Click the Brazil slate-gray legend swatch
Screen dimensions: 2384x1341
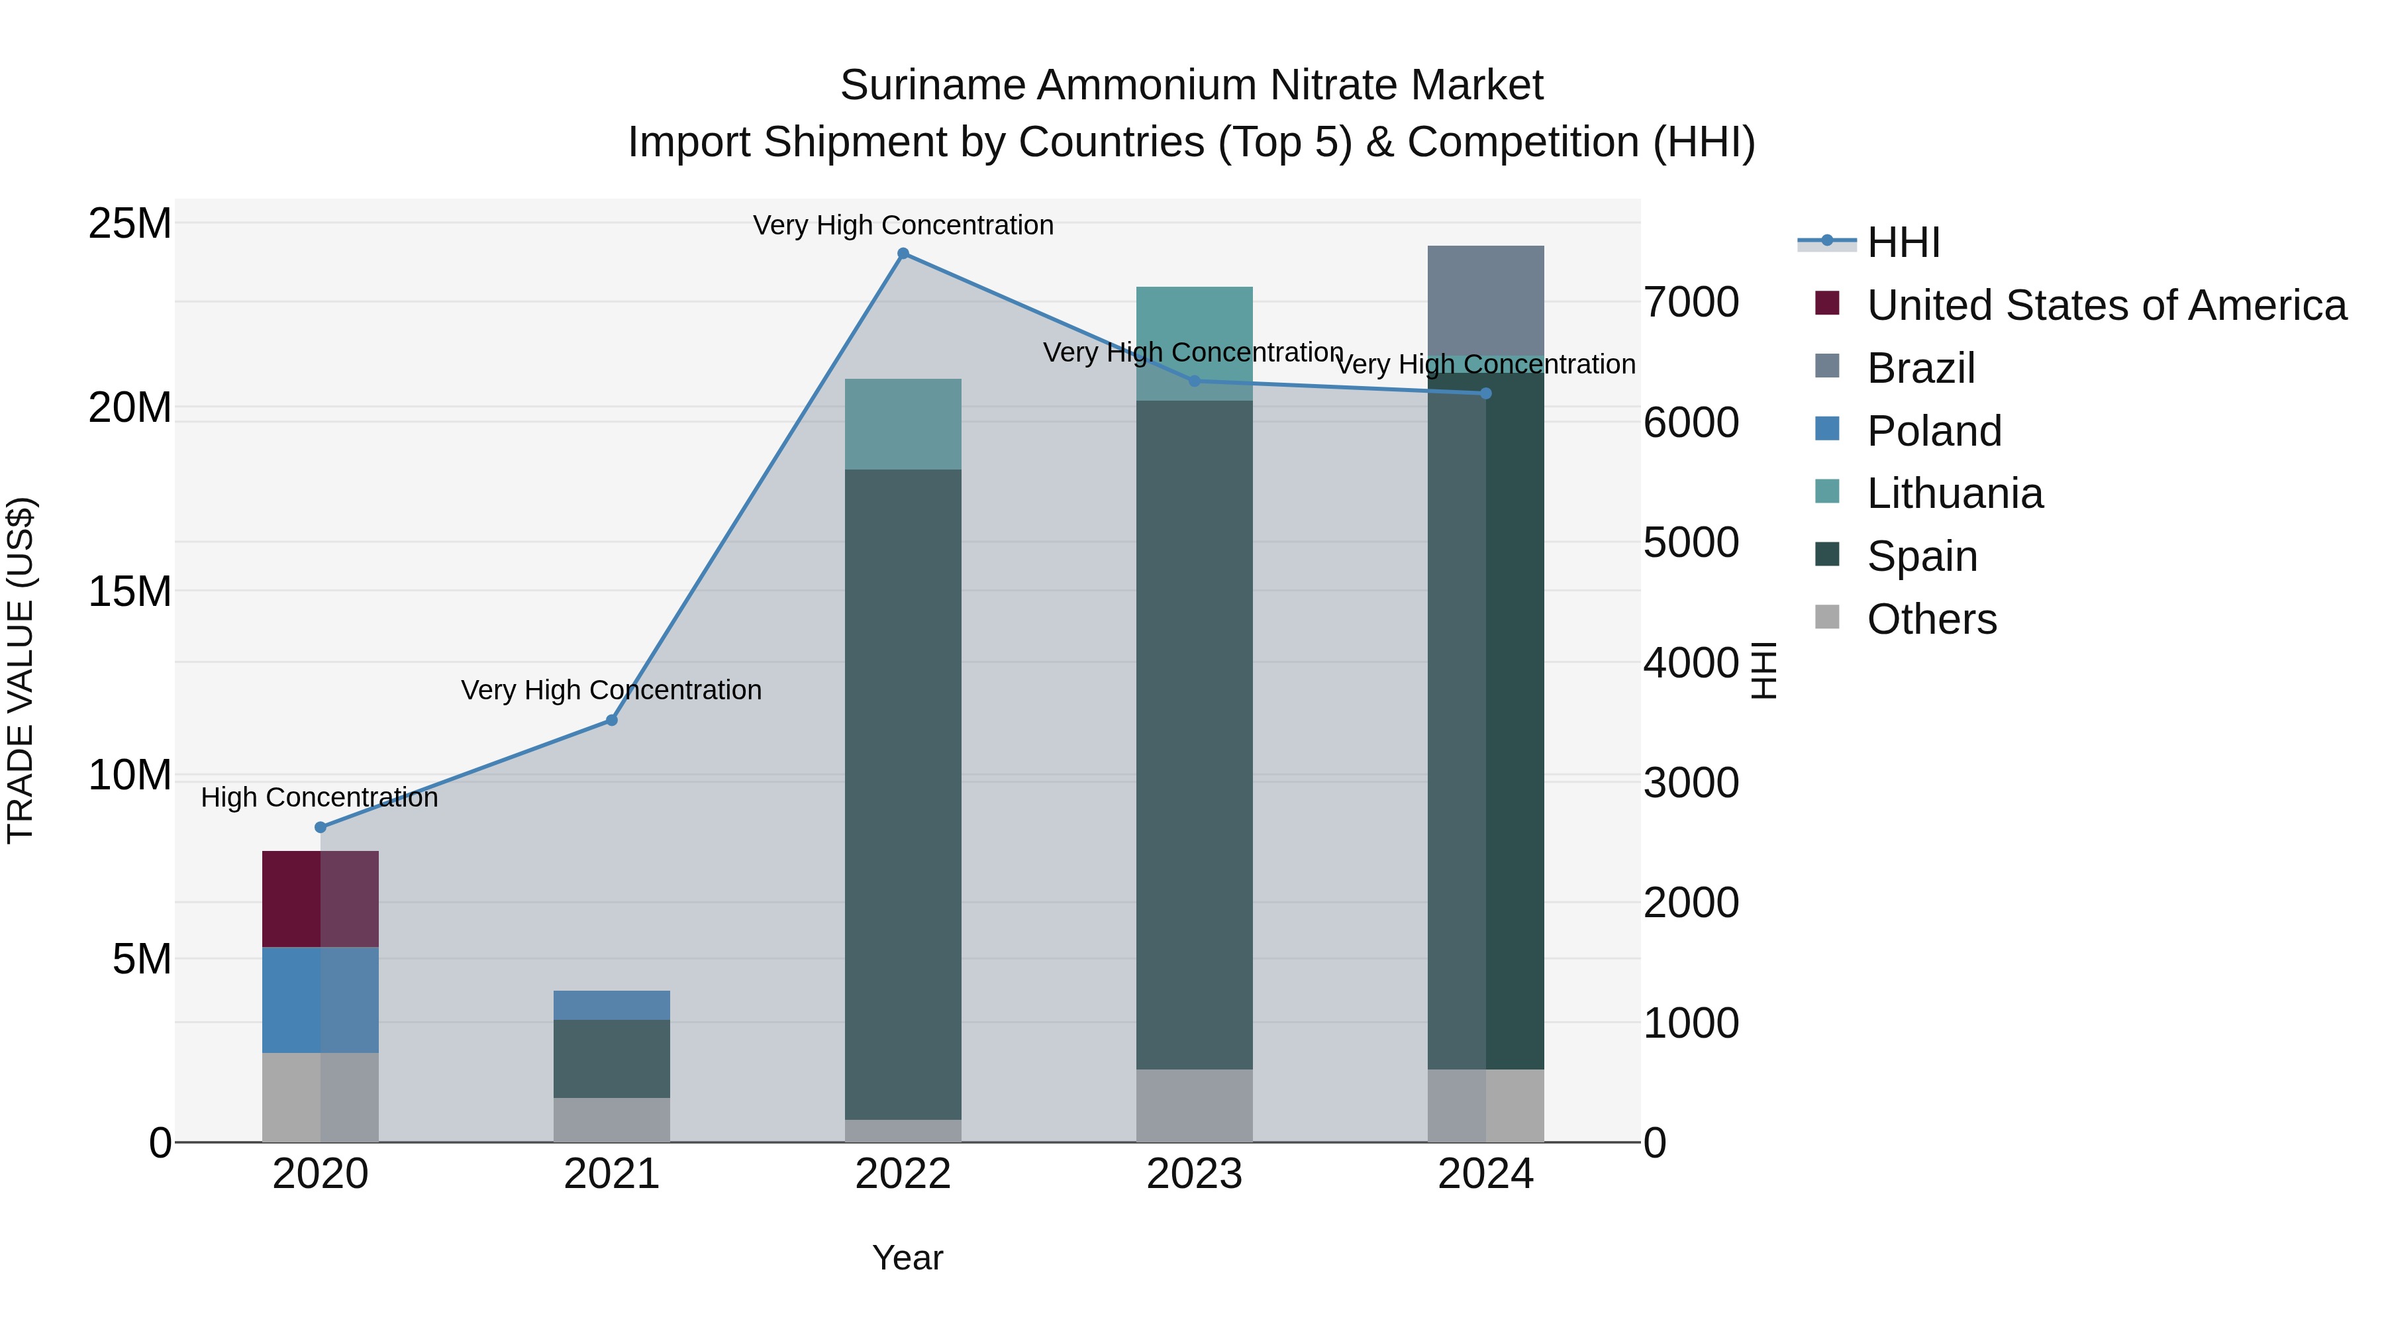[x=1827, y=366]
